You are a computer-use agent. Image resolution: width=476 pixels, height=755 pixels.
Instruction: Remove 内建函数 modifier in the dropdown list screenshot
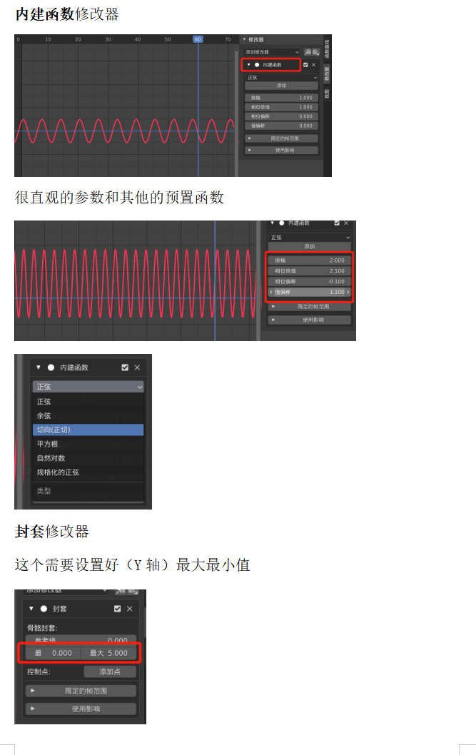(x=137, y=368)
